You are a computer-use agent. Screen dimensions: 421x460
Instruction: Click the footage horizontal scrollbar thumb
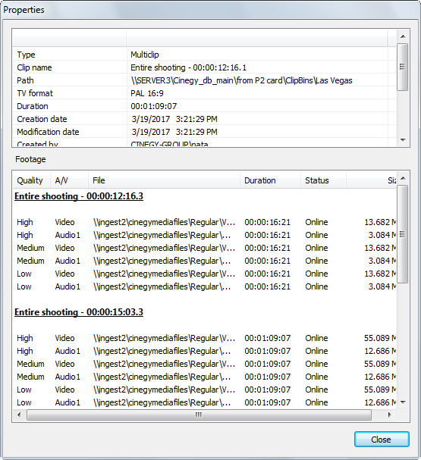pyautogui.click(x=199, y=415)
